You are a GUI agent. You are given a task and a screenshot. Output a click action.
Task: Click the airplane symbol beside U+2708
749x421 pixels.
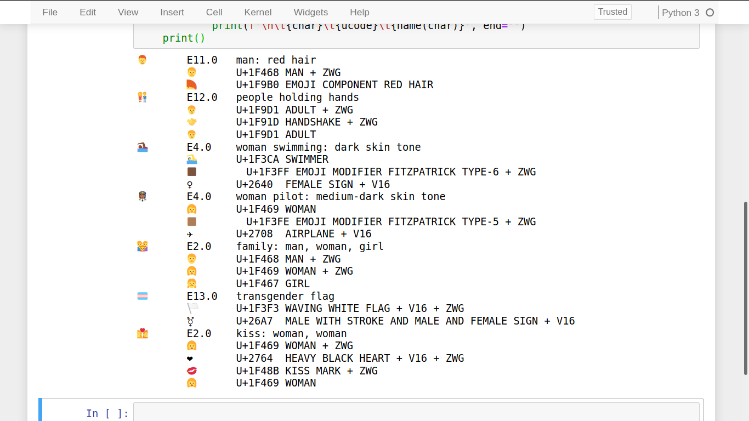[190, 234]
